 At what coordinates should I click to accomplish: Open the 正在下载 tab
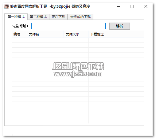pyautogui.click(x=58, y=17)
